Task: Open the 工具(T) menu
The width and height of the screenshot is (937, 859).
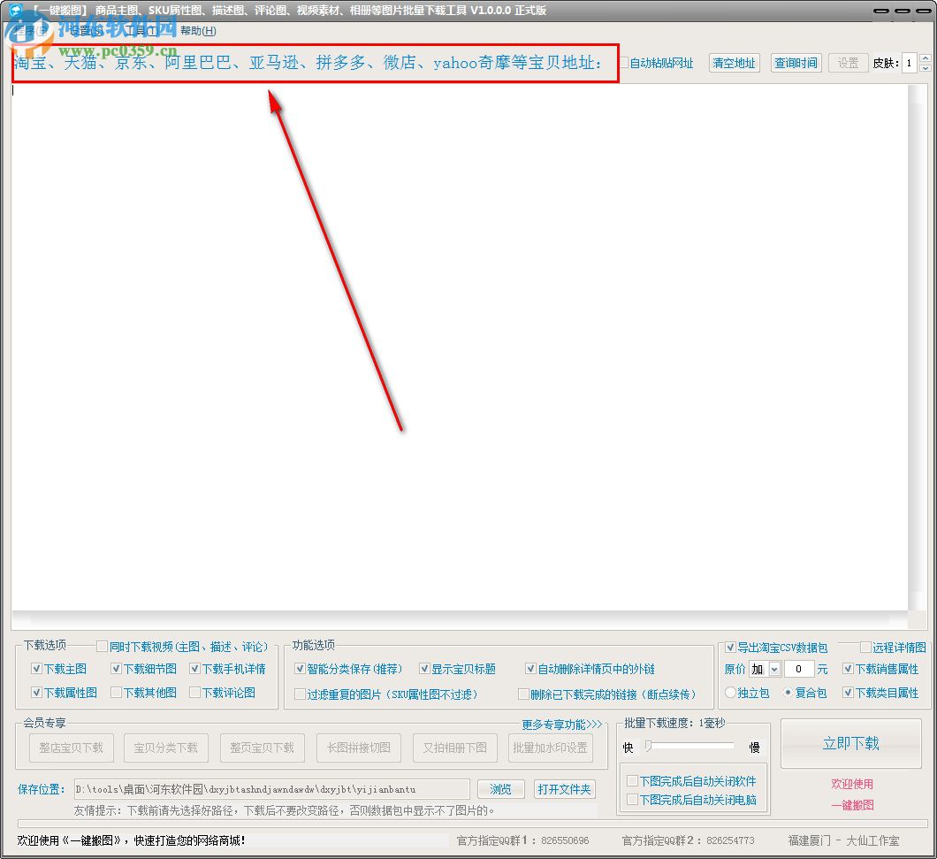Action: point(142,30)
